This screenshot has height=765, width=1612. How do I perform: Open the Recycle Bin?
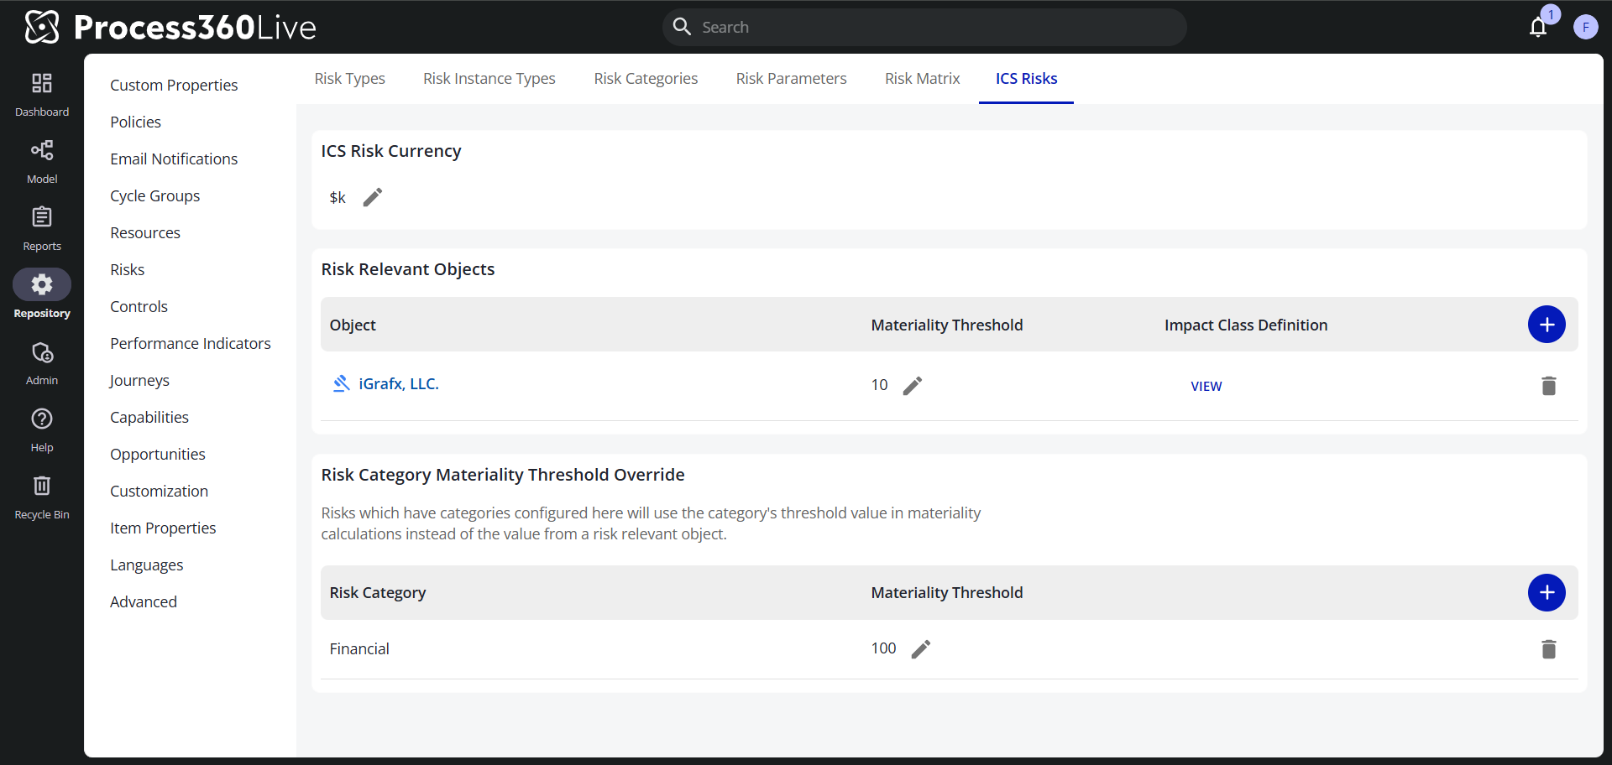(41, 495)
